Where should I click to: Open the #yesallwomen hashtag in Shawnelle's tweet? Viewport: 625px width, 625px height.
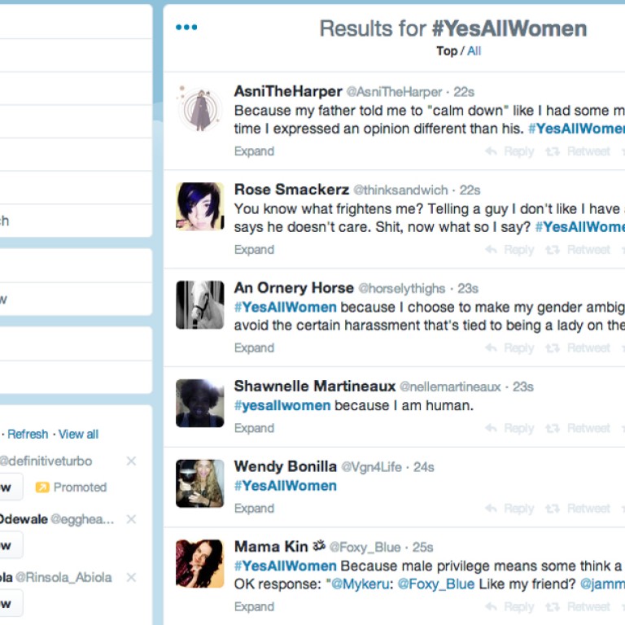tap(282, 405)
